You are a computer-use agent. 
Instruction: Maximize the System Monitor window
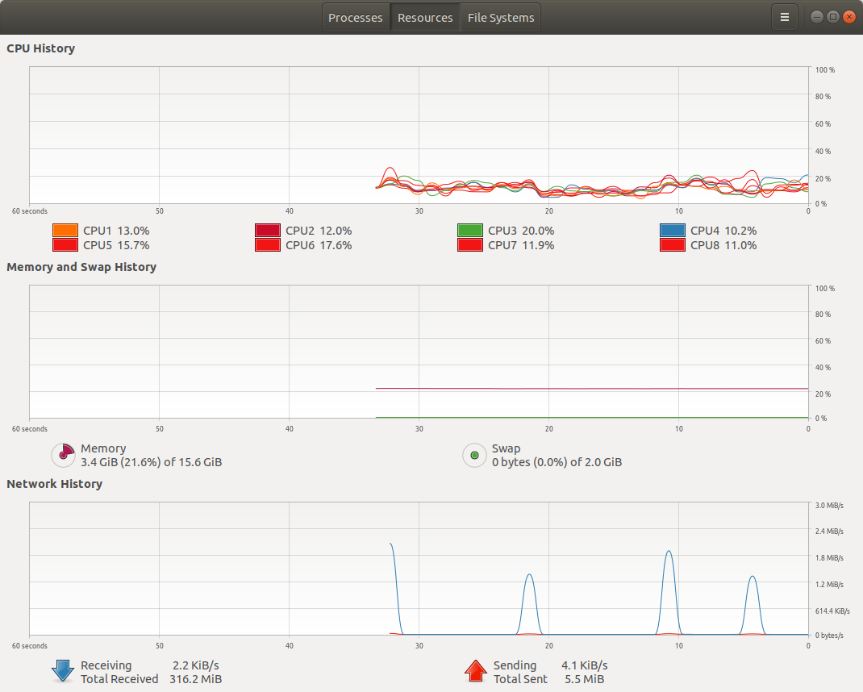point(832,17)
